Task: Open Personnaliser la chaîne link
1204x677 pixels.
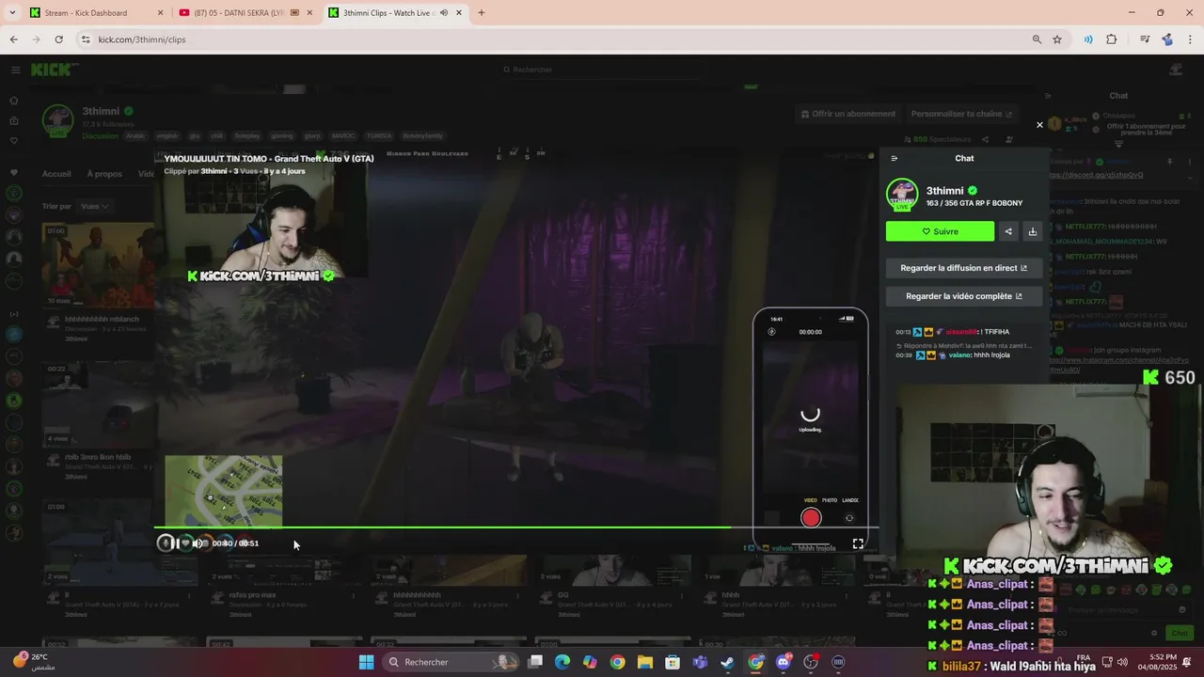Action: tap(961, 114)
